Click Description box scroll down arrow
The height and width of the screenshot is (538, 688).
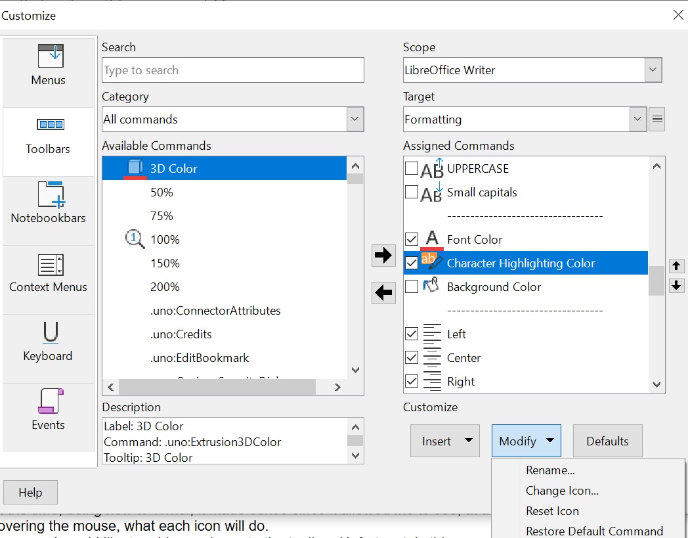coord(355,455)
